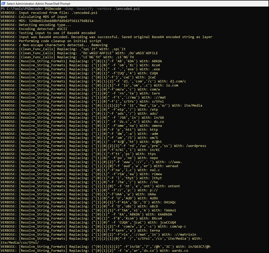This screenshot has width=269, height=253.
Task: Click the line ending 'With: ://www.'
Action: tap(91, 162)
